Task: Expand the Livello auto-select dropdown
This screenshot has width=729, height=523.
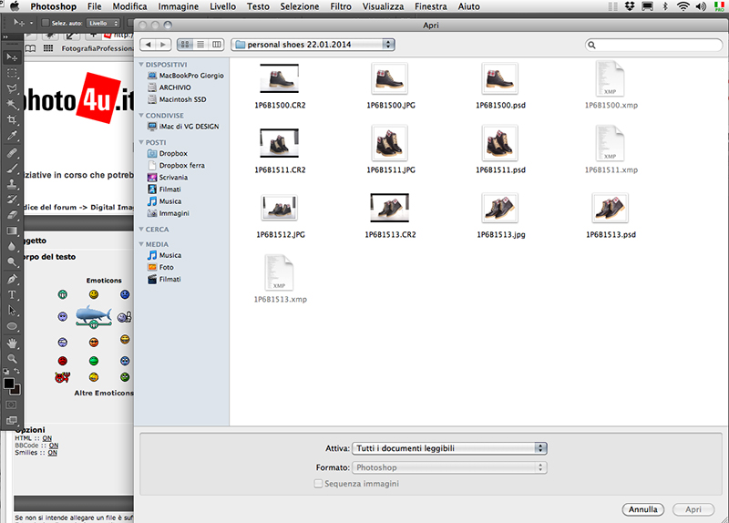Action: [x=103, y=23]
